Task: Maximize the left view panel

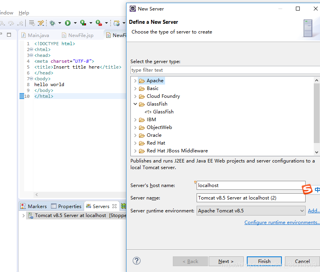Action: 9,35
